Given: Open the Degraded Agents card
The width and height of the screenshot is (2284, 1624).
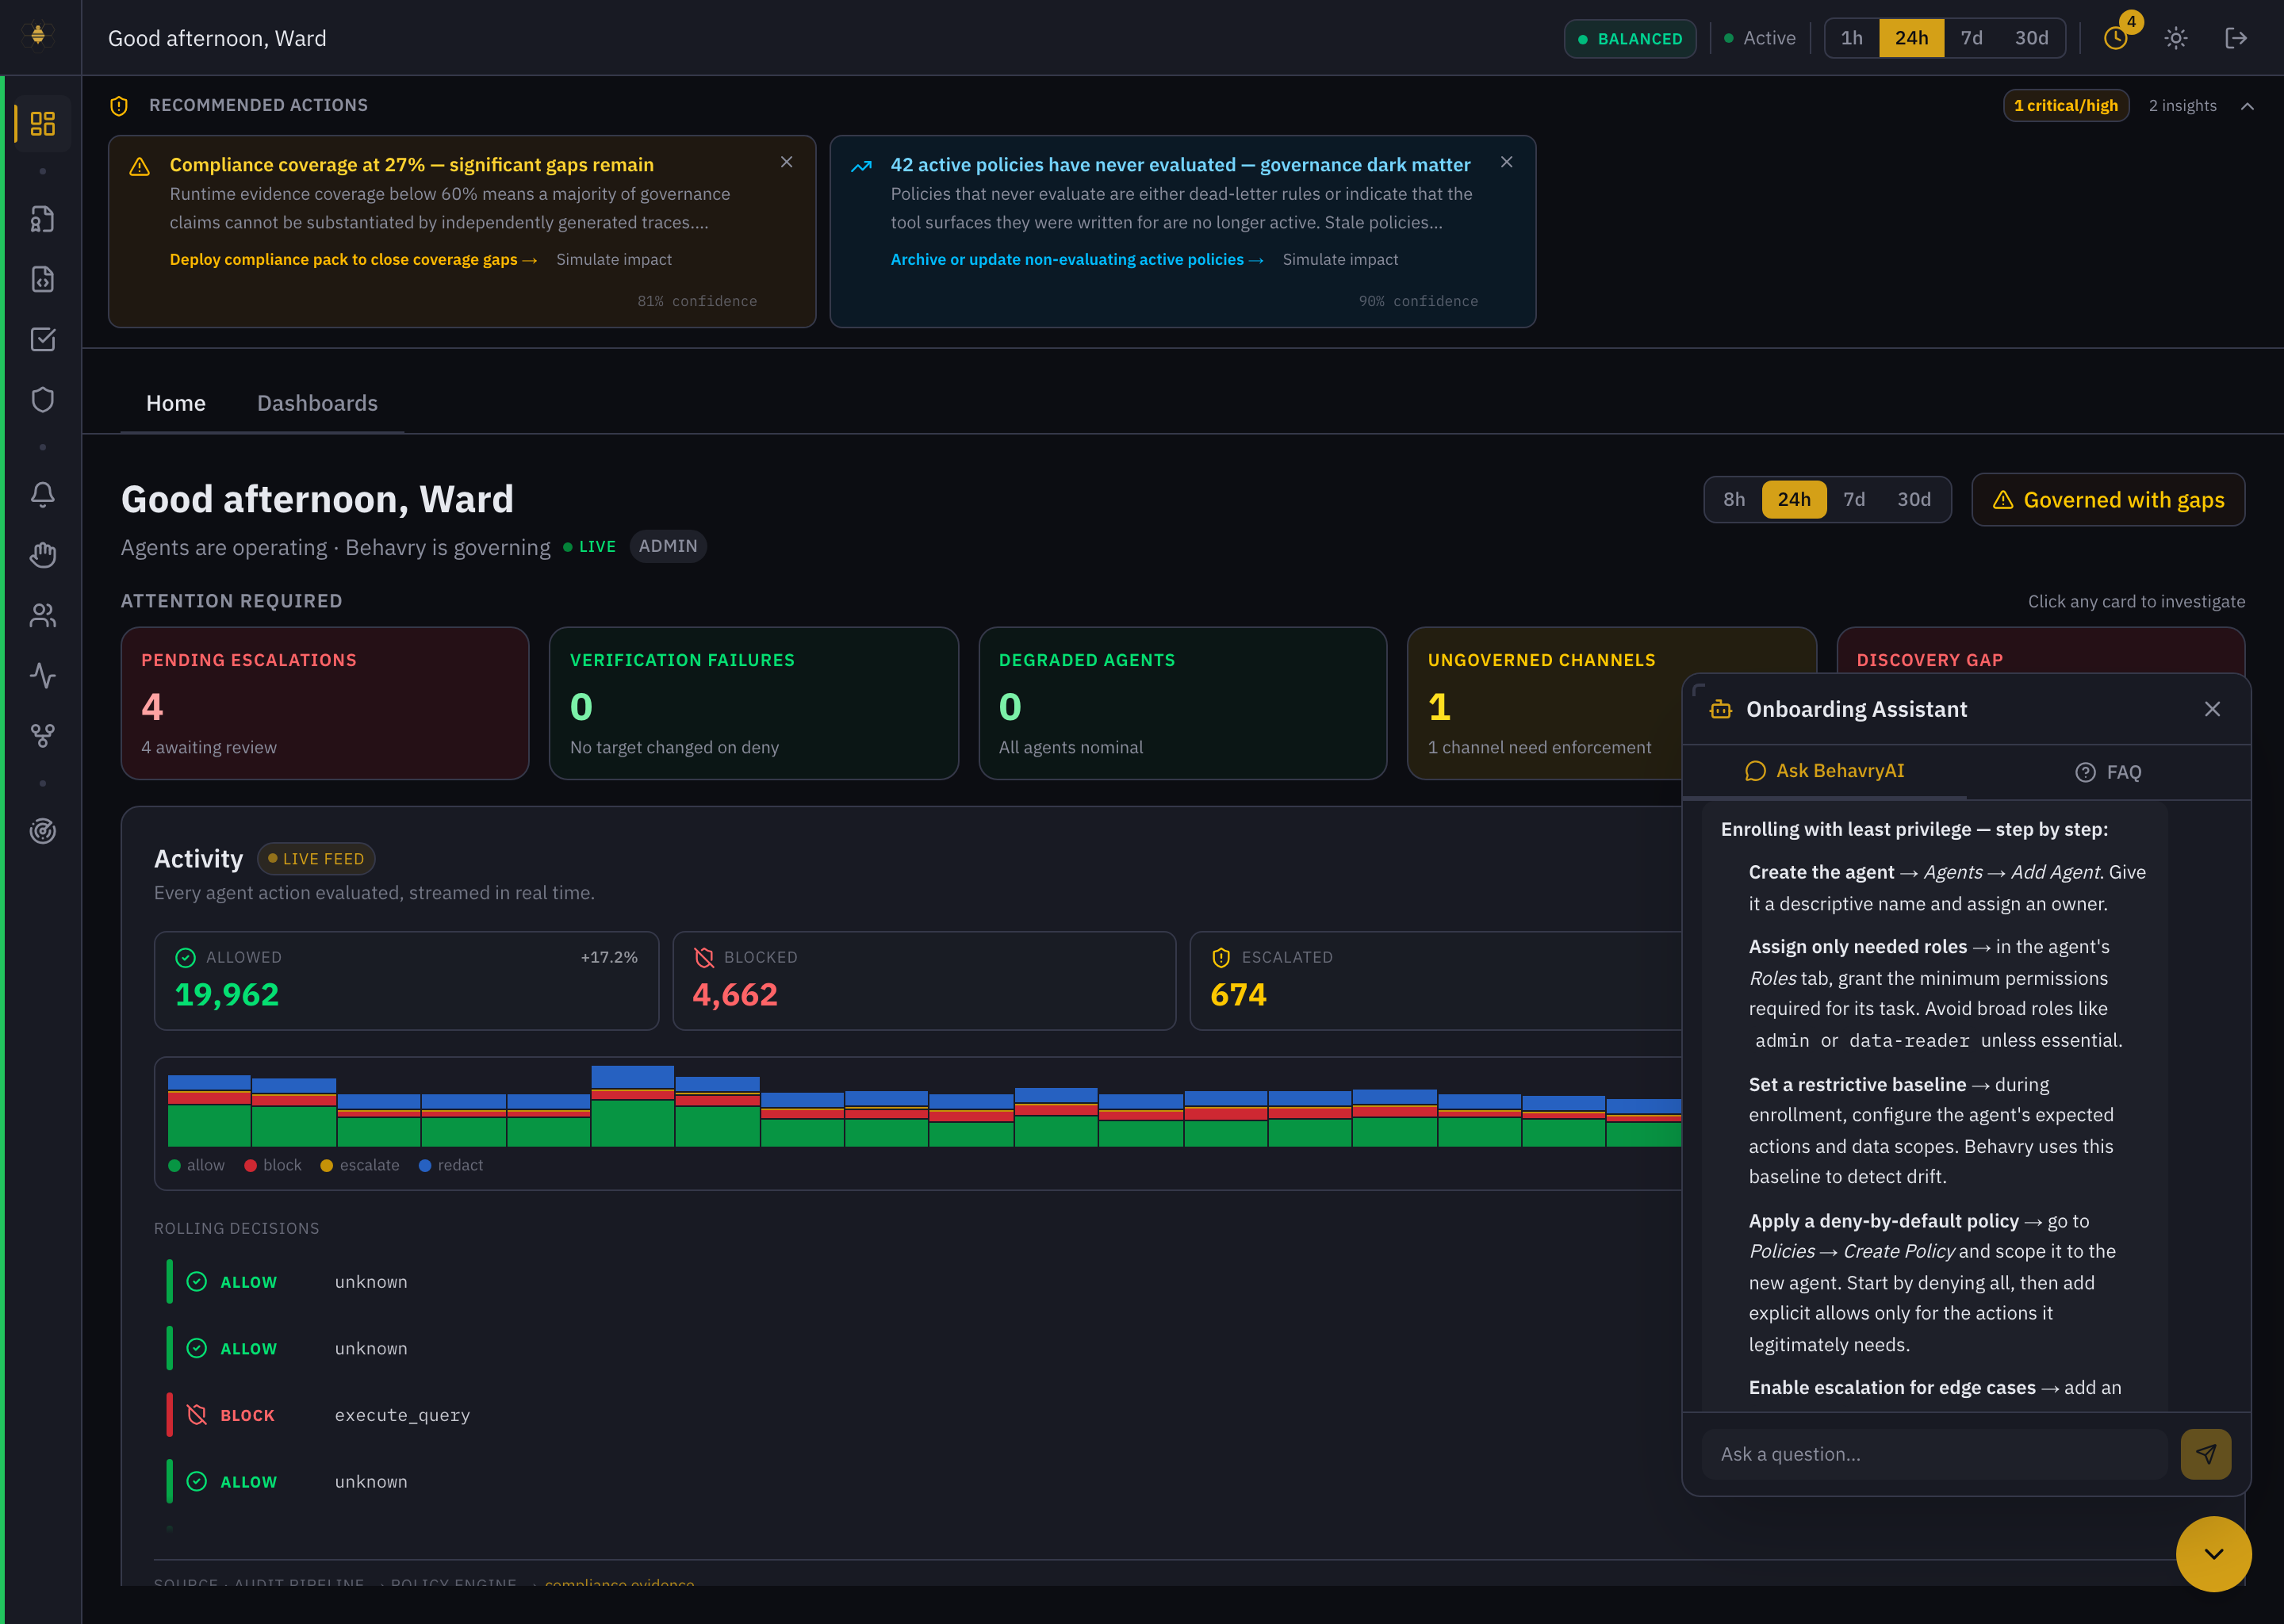Looking at the screenshot, I should [1182, 703].
